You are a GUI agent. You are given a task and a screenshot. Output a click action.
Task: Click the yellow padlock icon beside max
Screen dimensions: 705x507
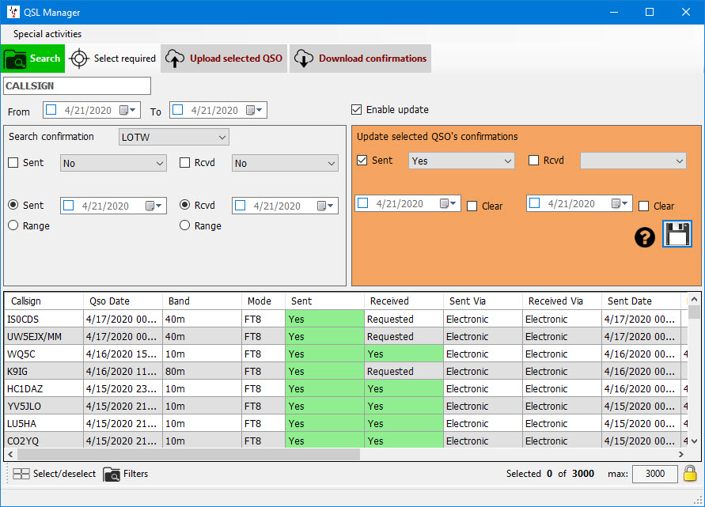pos(690,473)
